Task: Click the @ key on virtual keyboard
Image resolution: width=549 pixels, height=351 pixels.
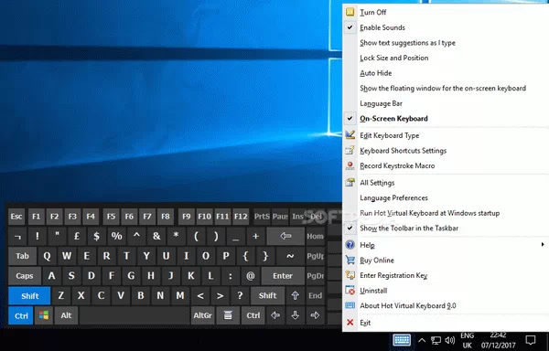Action: coord(250,276)
